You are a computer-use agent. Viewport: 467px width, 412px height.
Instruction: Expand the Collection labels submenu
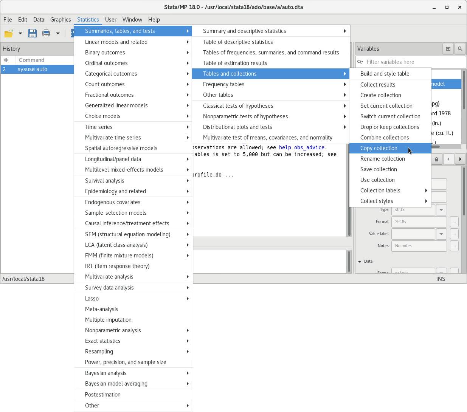pos(390,191)
